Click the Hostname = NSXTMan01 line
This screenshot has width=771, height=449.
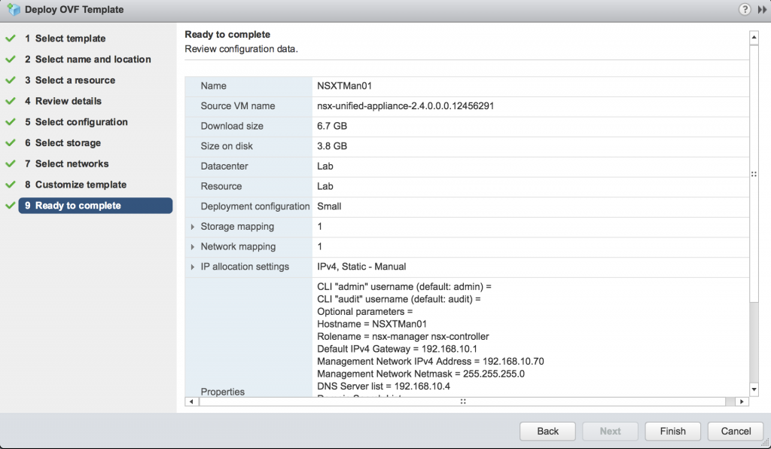(x=372, y=324)
